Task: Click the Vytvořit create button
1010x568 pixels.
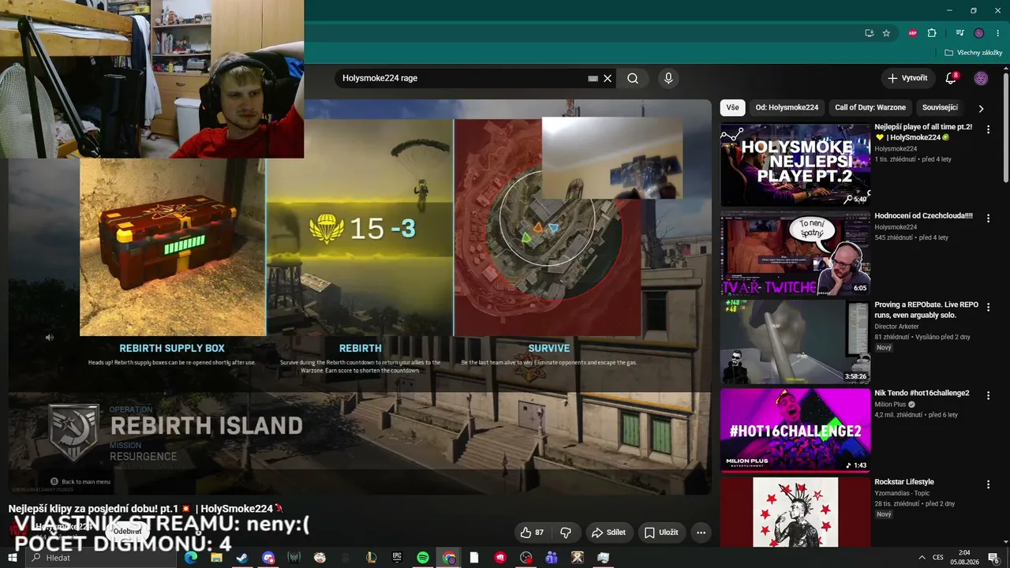Action: point(907,78)
